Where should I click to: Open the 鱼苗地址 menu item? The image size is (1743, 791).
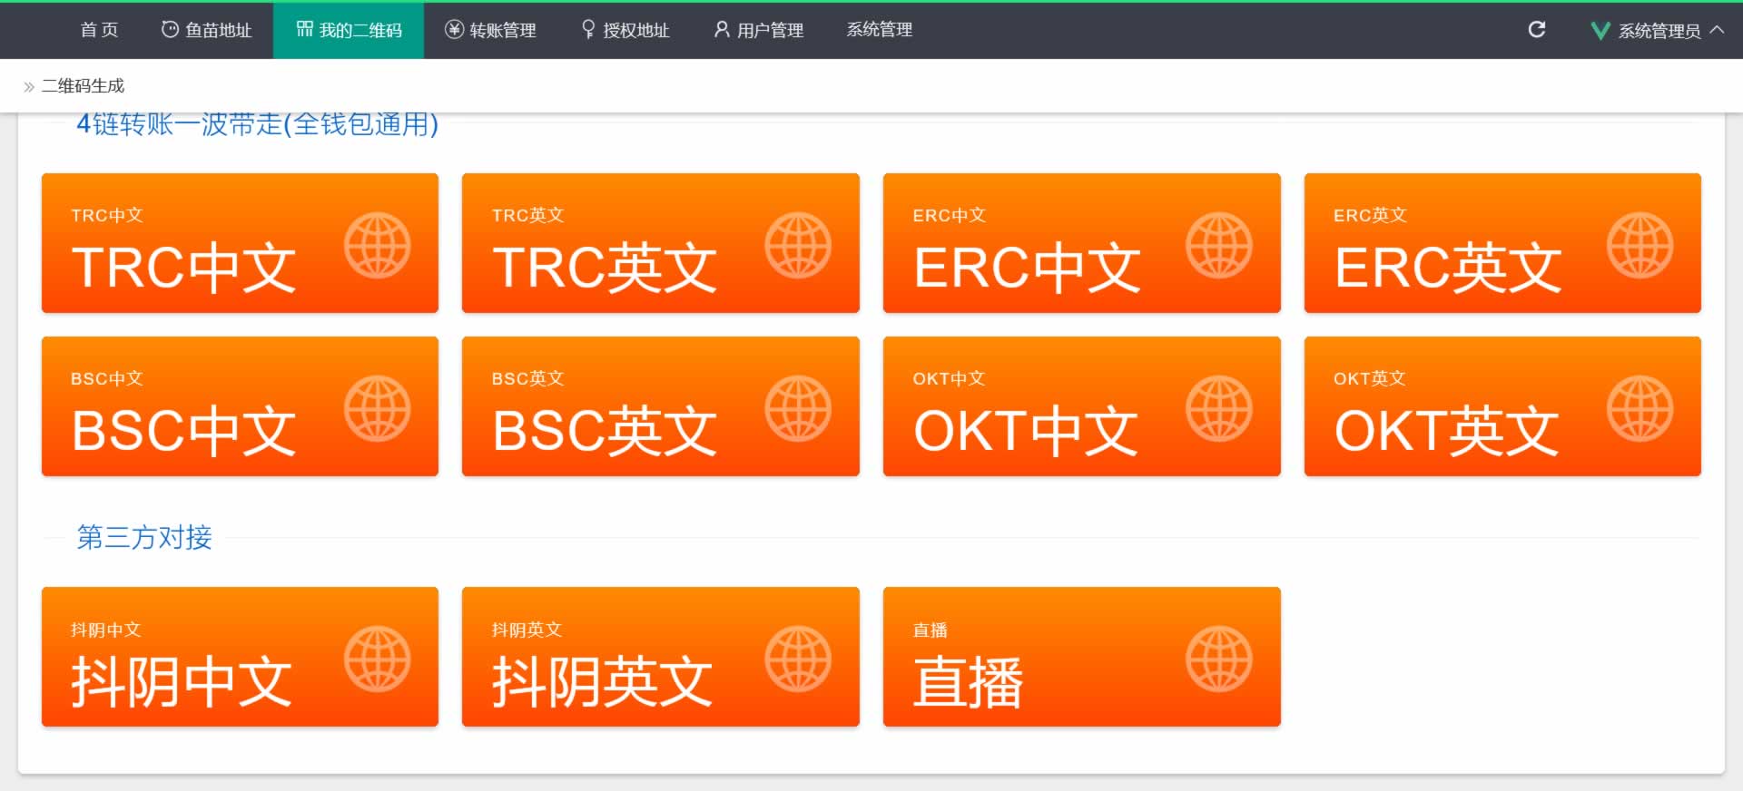(206, 30)
